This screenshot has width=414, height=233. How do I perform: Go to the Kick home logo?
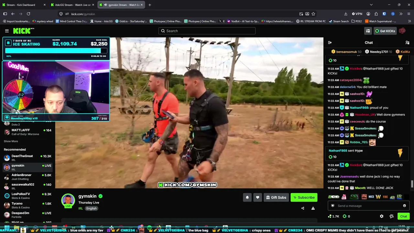(x=23, y=31)
